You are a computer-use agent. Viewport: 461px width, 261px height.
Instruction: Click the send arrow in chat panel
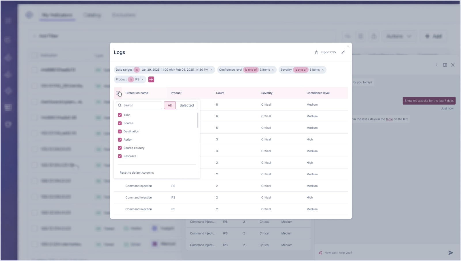451,253
